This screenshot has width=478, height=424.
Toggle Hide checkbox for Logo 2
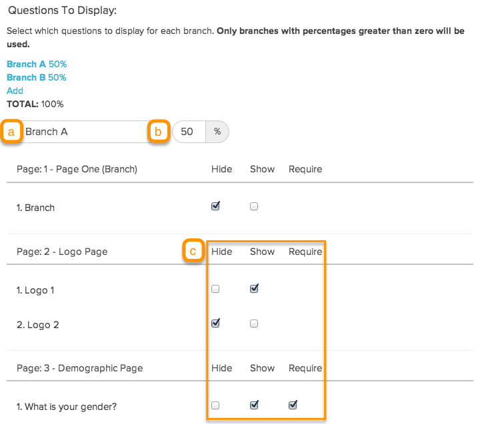(215, 323)
